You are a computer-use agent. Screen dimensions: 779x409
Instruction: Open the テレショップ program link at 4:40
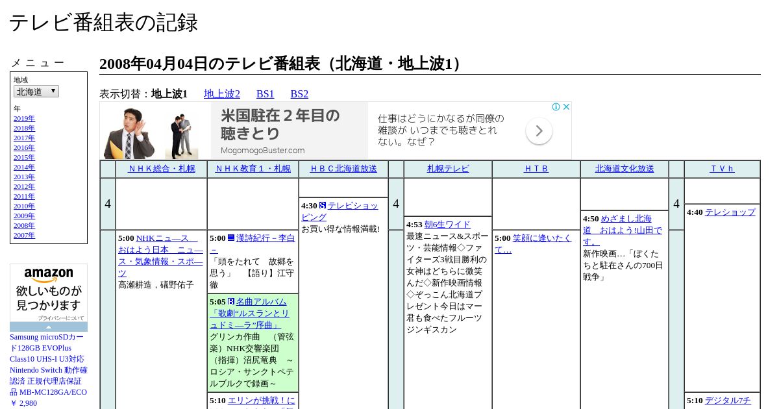(x=730, y=212)
